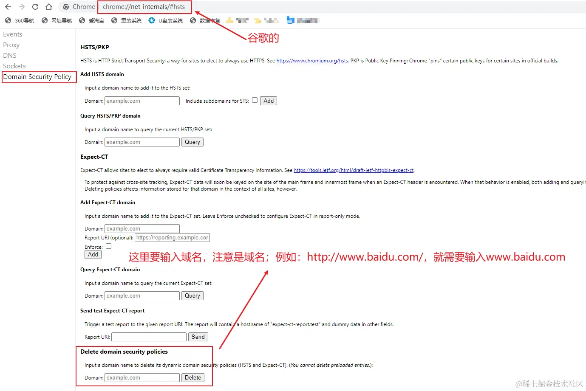Go to the home page icon
The width and height of the screenshot is (586, 391).
pyautogui.click(x=49, y=7)
